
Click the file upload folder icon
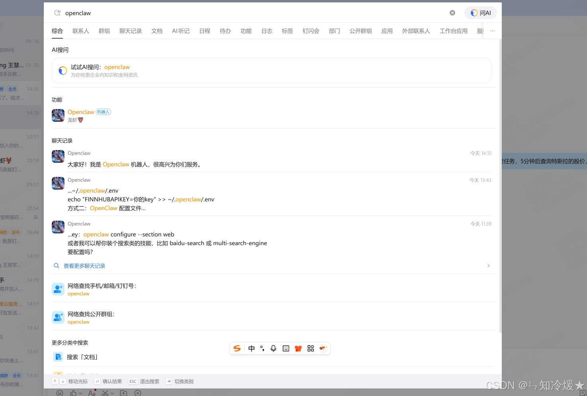(x=123, y=392)
